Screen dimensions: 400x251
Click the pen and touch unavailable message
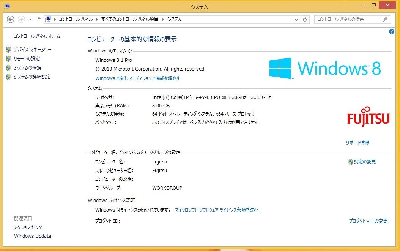205,122
